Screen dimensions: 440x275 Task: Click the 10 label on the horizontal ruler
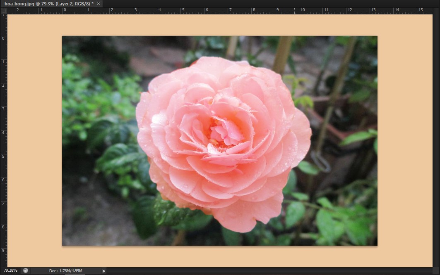[x=303, y=9]
